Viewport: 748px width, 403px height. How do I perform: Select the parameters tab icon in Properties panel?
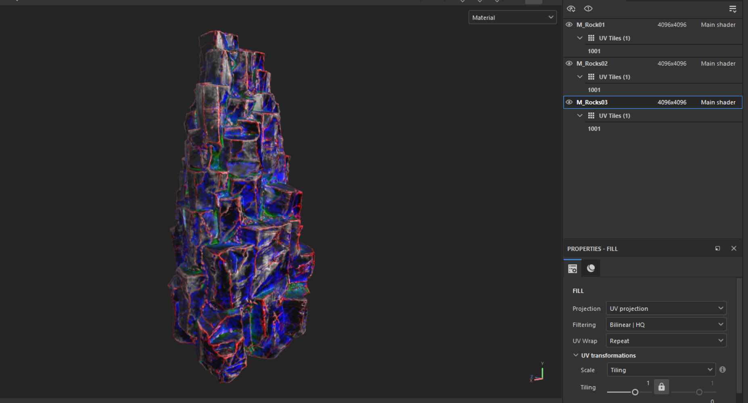click(x=572, y=268)
